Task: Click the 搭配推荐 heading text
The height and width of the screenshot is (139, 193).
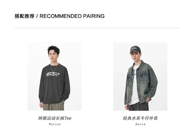Action: (24, 16)
